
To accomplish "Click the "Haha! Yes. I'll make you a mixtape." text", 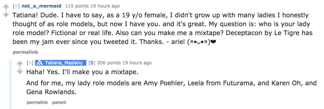I will (x=83, y=72).
